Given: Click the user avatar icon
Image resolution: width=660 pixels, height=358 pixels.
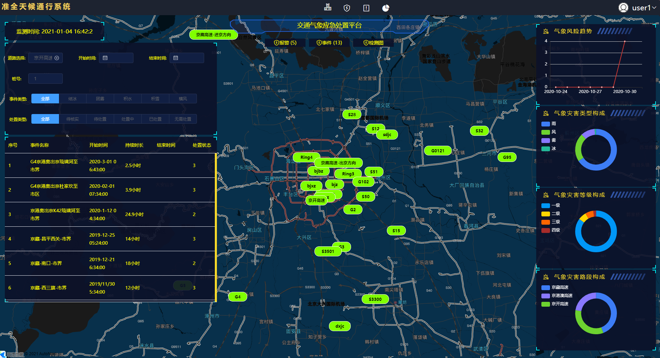Looking at the screenshot, I should click(x=623, y=8).
